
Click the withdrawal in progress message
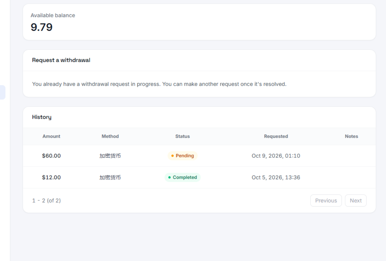point(159,84)
